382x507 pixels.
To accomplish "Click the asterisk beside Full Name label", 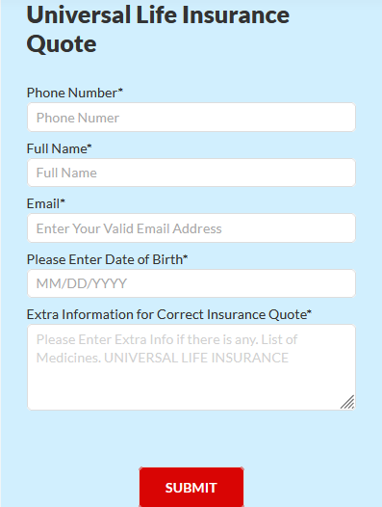I will (x=89, y=146).
